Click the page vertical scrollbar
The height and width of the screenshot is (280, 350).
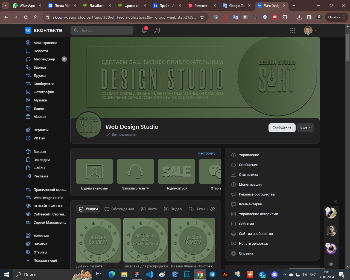tap(348, 145)
